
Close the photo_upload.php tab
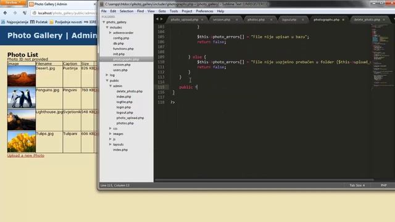pyautogui.click(x=202, y=20)
